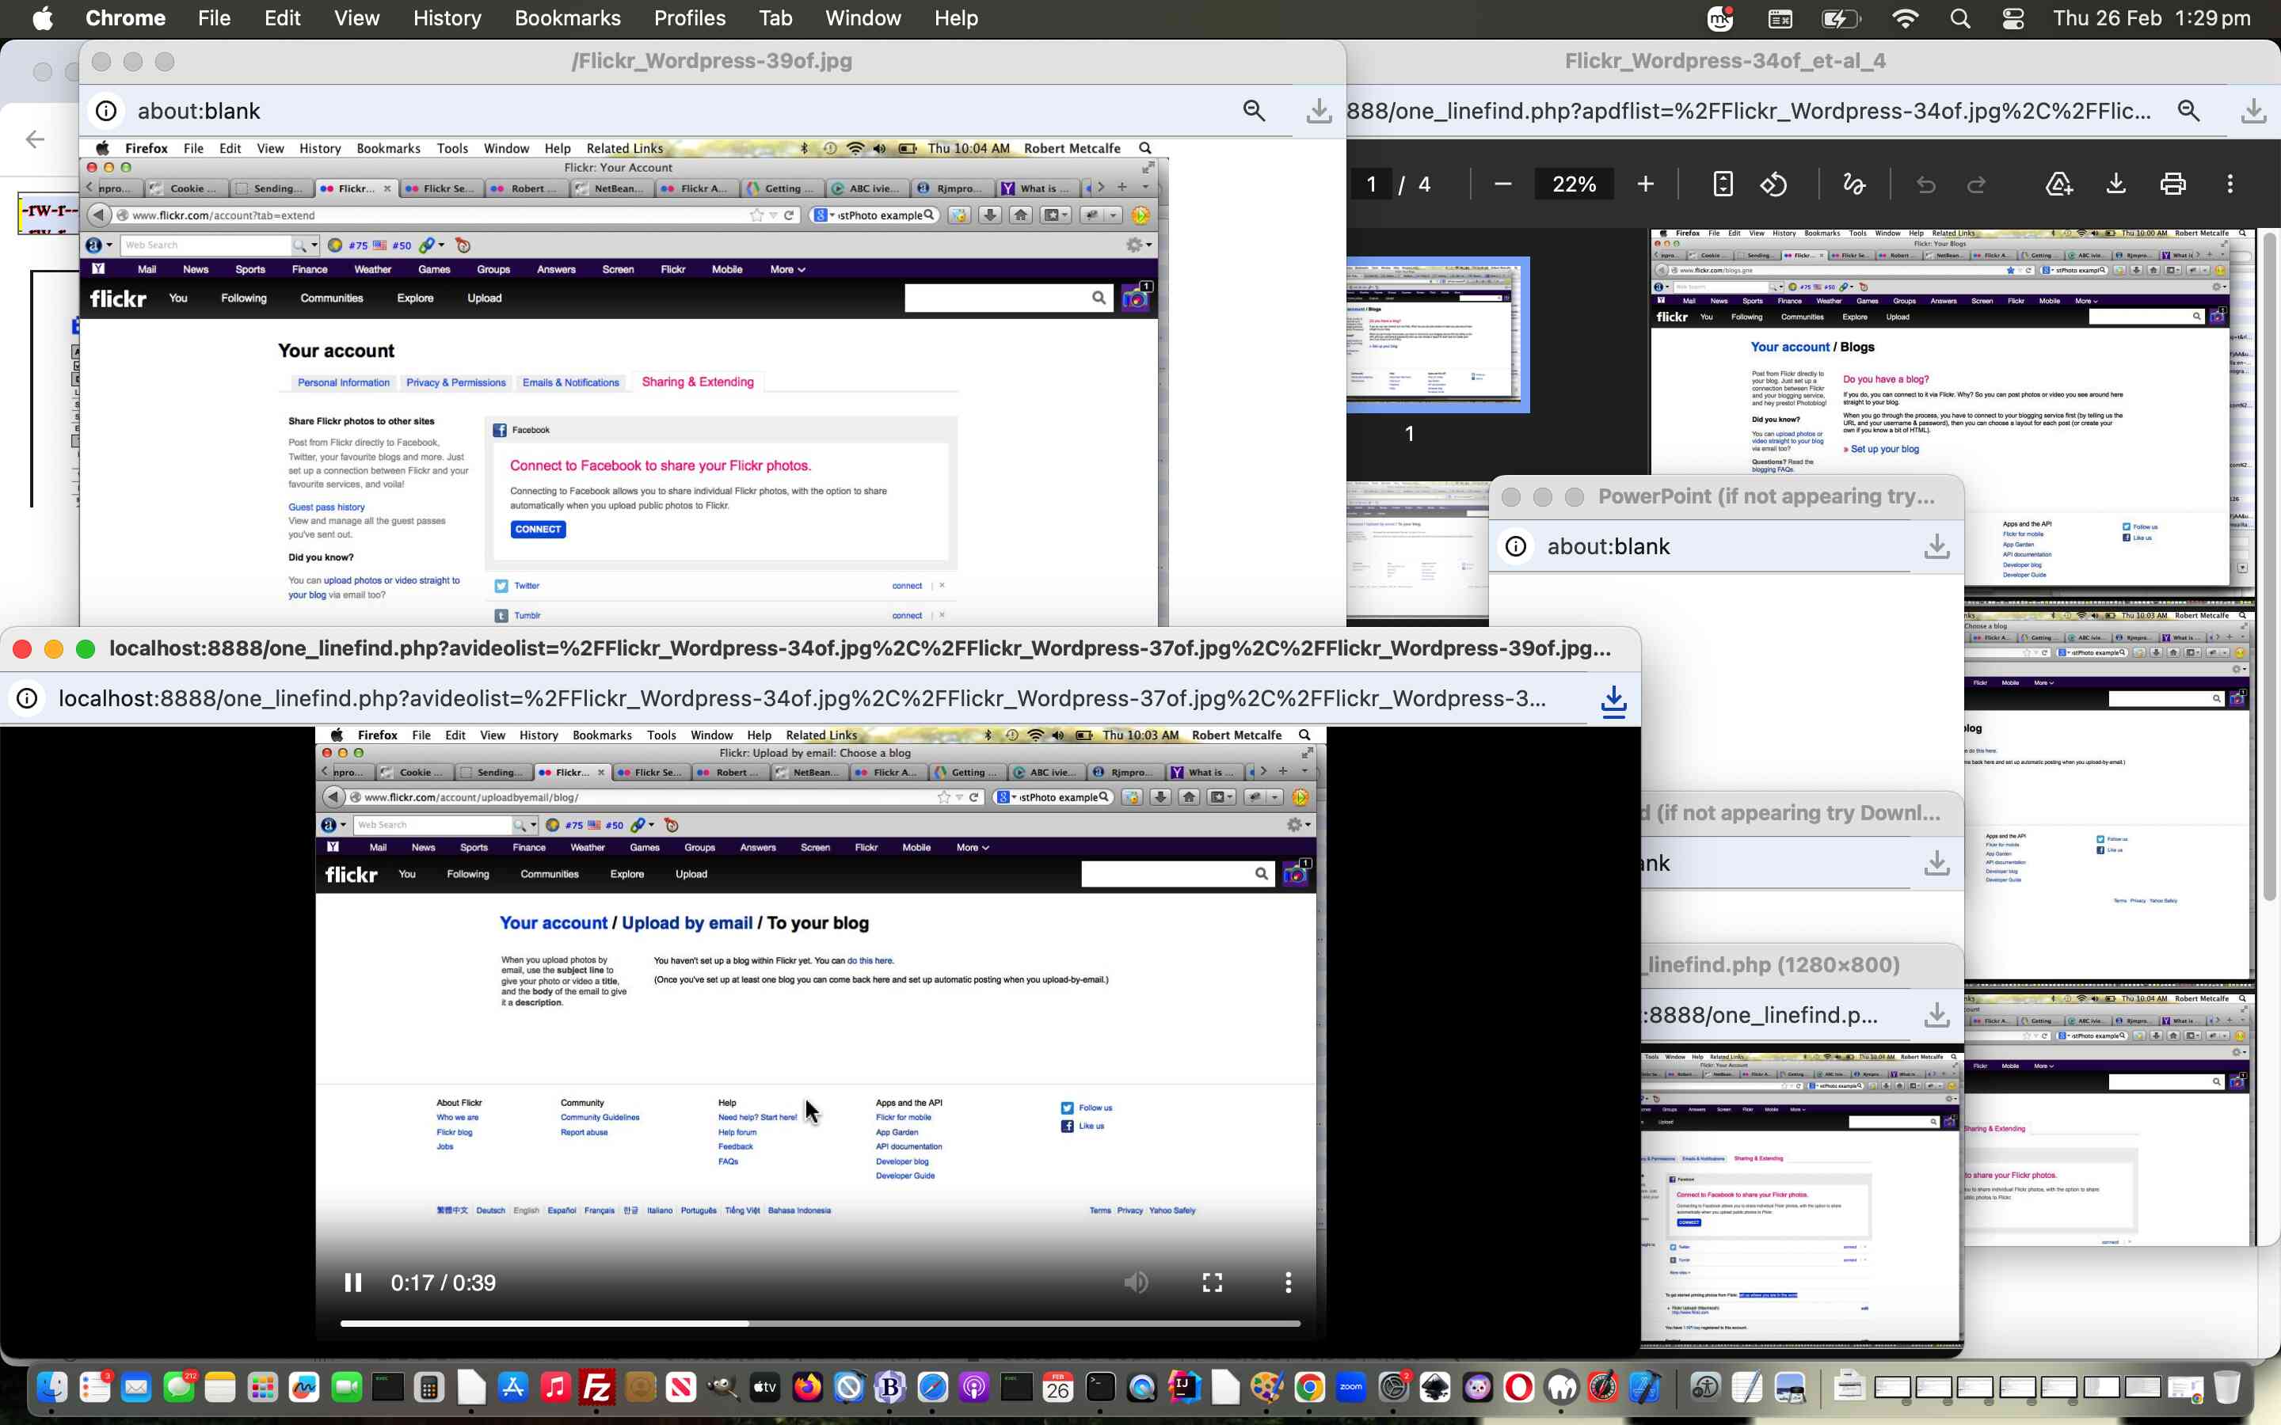
Task: Rotate the PDF counterclockwise
Action: coord(1773,184)
